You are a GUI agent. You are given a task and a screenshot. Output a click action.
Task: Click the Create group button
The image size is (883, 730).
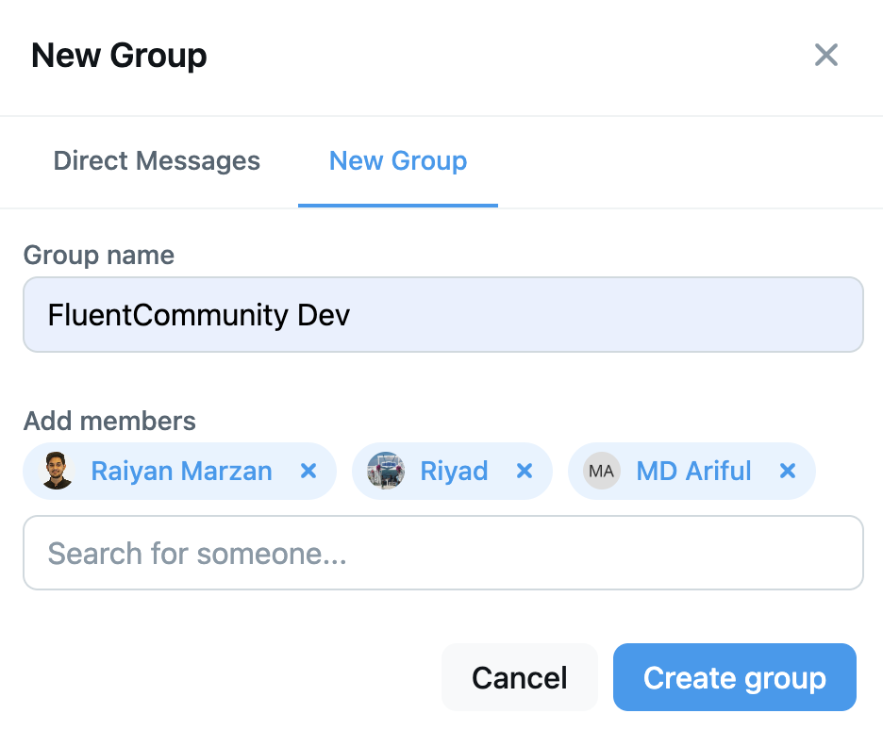pos(734,677)
